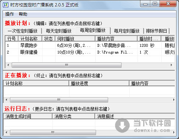Click right arrow of schedule list scrollbar
This screenshot has width=179, height=139.
(x=172, y=65)
